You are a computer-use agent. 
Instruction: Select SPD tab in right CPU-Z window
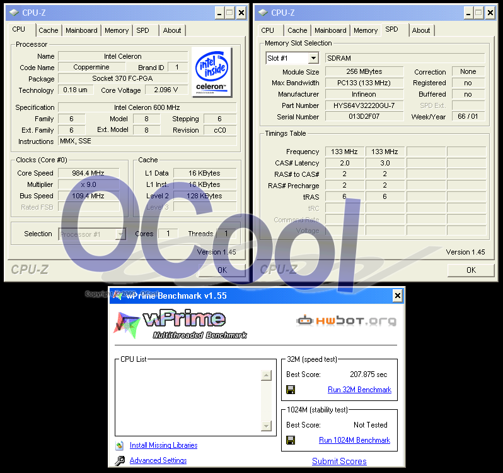pyautogui.click(x=391, y=30)
